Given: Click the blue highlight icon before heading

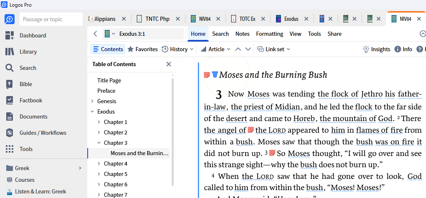Looking at the screenshot, I should point(215,74).
